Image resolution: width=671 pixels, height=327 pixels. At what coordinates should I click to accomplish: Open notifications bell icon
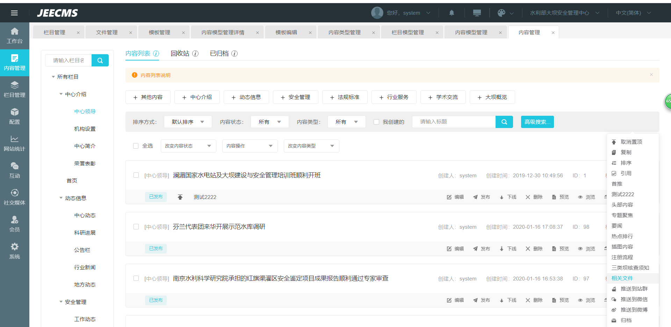click(452, 13)
